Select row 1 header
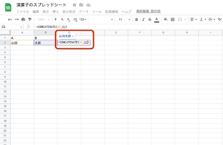Screen dimensions: 223x145 point(5,38)
